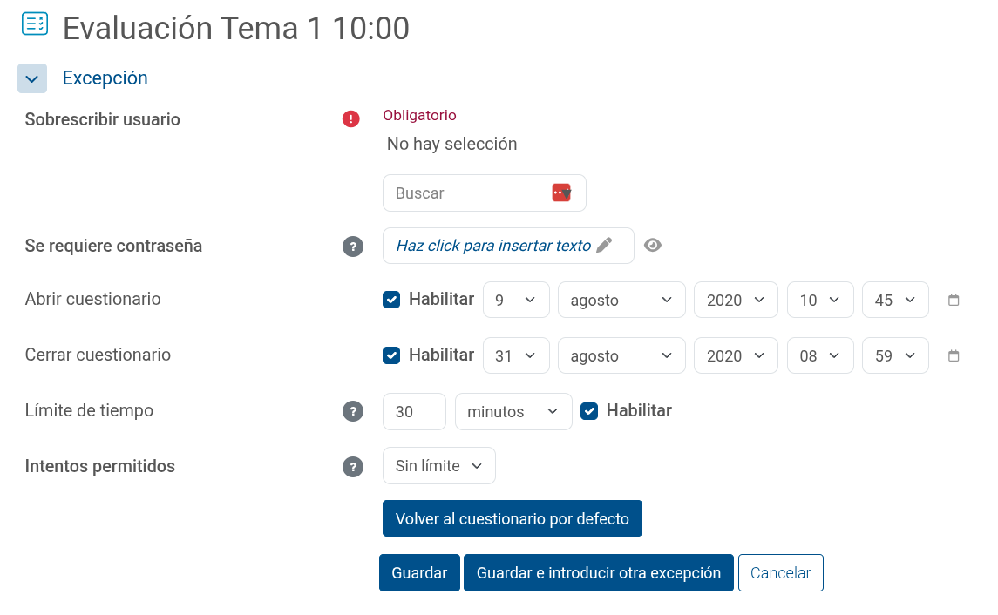Open calendar picker for Cerrar cuestionario

click(953, 355)
